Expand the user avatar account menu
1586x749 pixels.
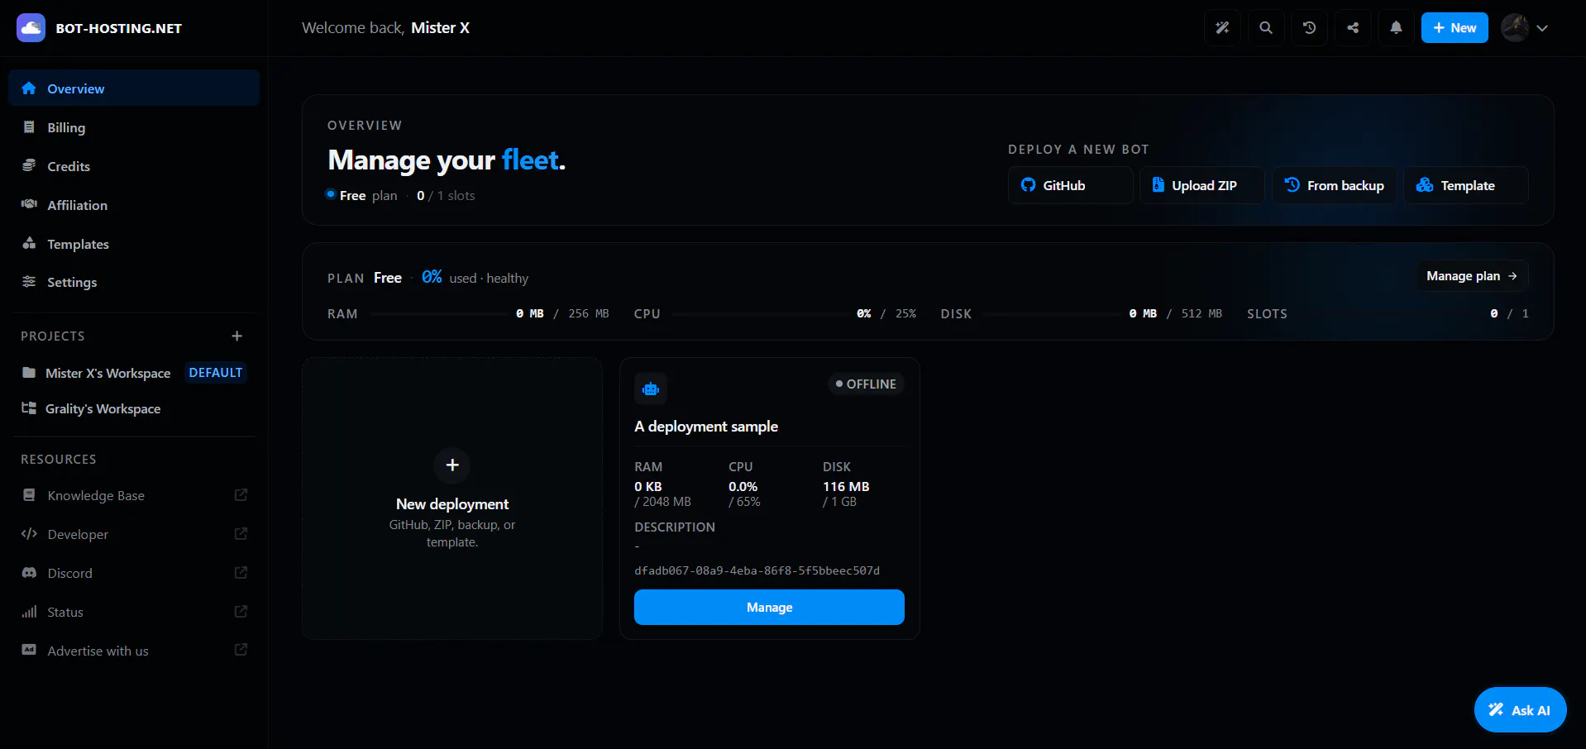click(1525, 28)
